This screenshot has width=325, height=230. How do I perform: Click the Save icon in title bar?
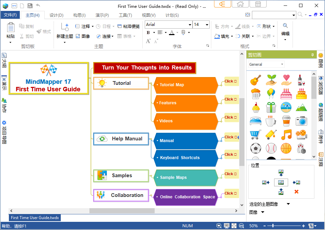pos(30,6)
